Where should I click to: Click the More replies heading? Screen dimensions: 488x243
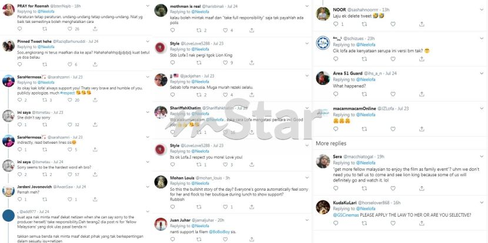(x=331, y=143)
